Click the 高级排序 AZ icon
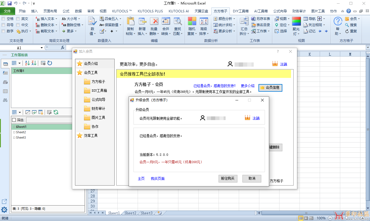This screenshot has height=221, width=370. pos(204,21)
